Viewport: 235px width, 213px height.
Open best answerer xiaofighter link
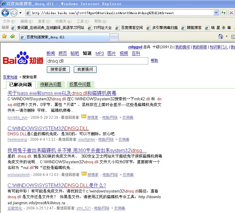point(86,139)
